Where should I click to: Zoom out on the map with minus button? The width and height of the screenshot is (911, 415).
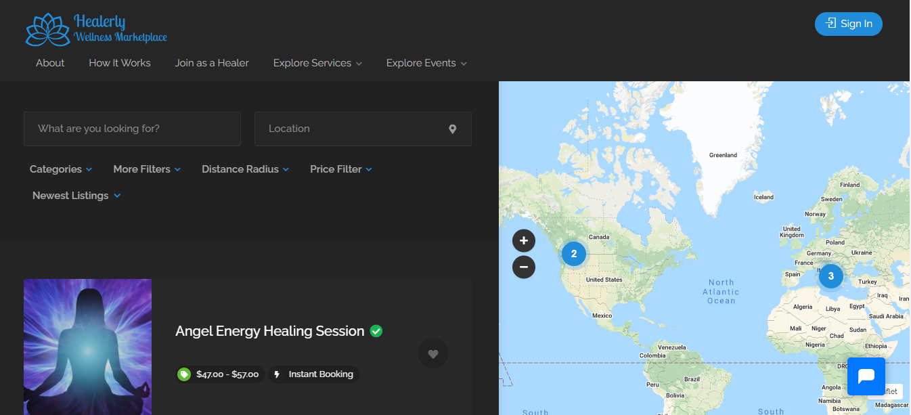coord(524,267)
